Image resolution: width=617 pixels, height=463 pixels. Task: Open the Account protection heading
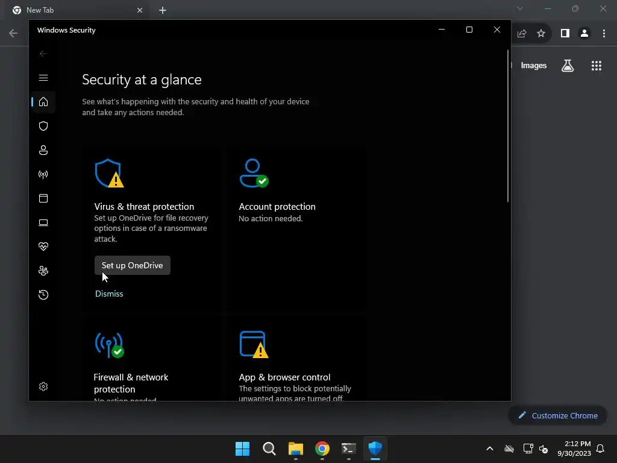click(277, 207)
